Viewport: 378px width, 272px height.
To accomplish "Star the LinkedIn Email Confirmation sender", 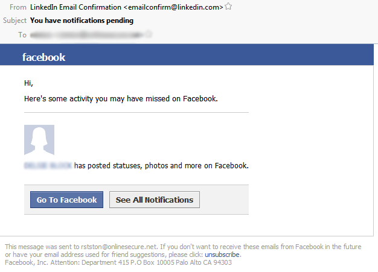I will click(x=228, y=7).
